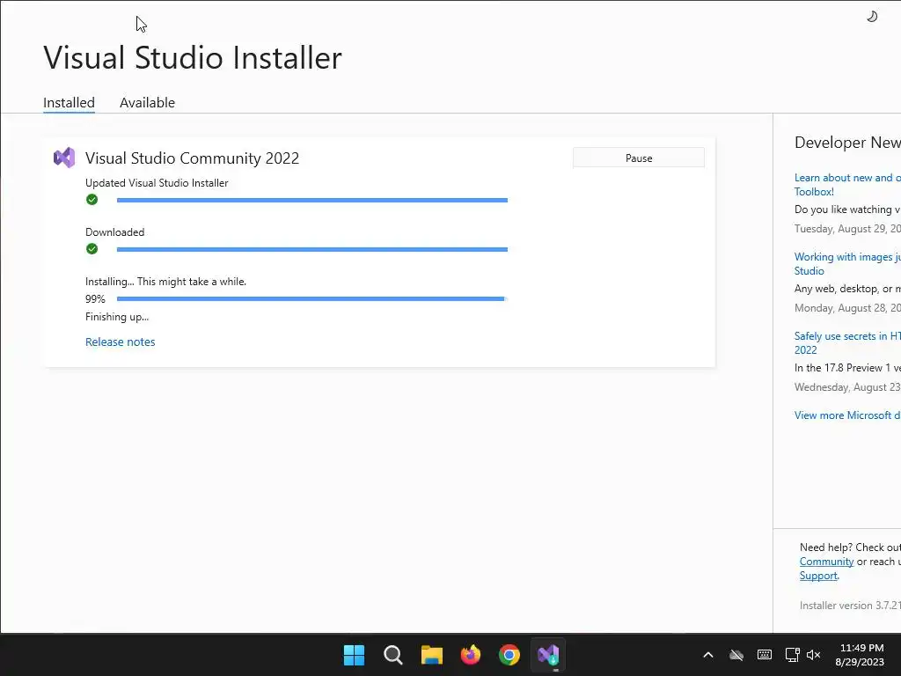Click the Installer version text
Screen dimensions: 901x676
tap(850, 606)
